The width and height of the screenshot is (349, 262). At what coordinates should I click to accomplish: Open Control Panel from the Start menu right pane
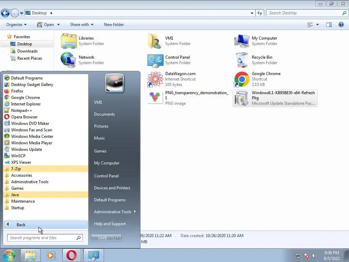(106, 176)
